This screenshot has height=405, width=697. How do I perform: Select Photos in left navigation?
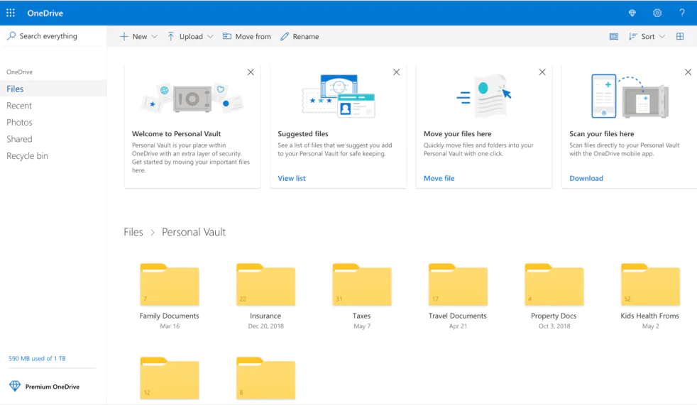(x=19, y=123)
